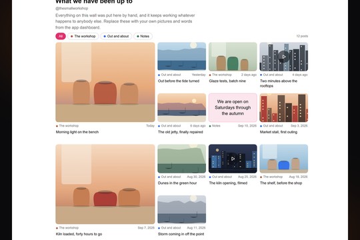360x240 pixels.
Task: Open the Storm coming in off the point thumbnail
Action: click(181, 209)
